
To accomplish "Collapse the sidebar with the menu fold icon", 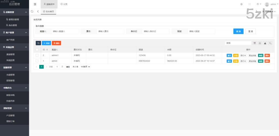I will (x=35, y=4).
